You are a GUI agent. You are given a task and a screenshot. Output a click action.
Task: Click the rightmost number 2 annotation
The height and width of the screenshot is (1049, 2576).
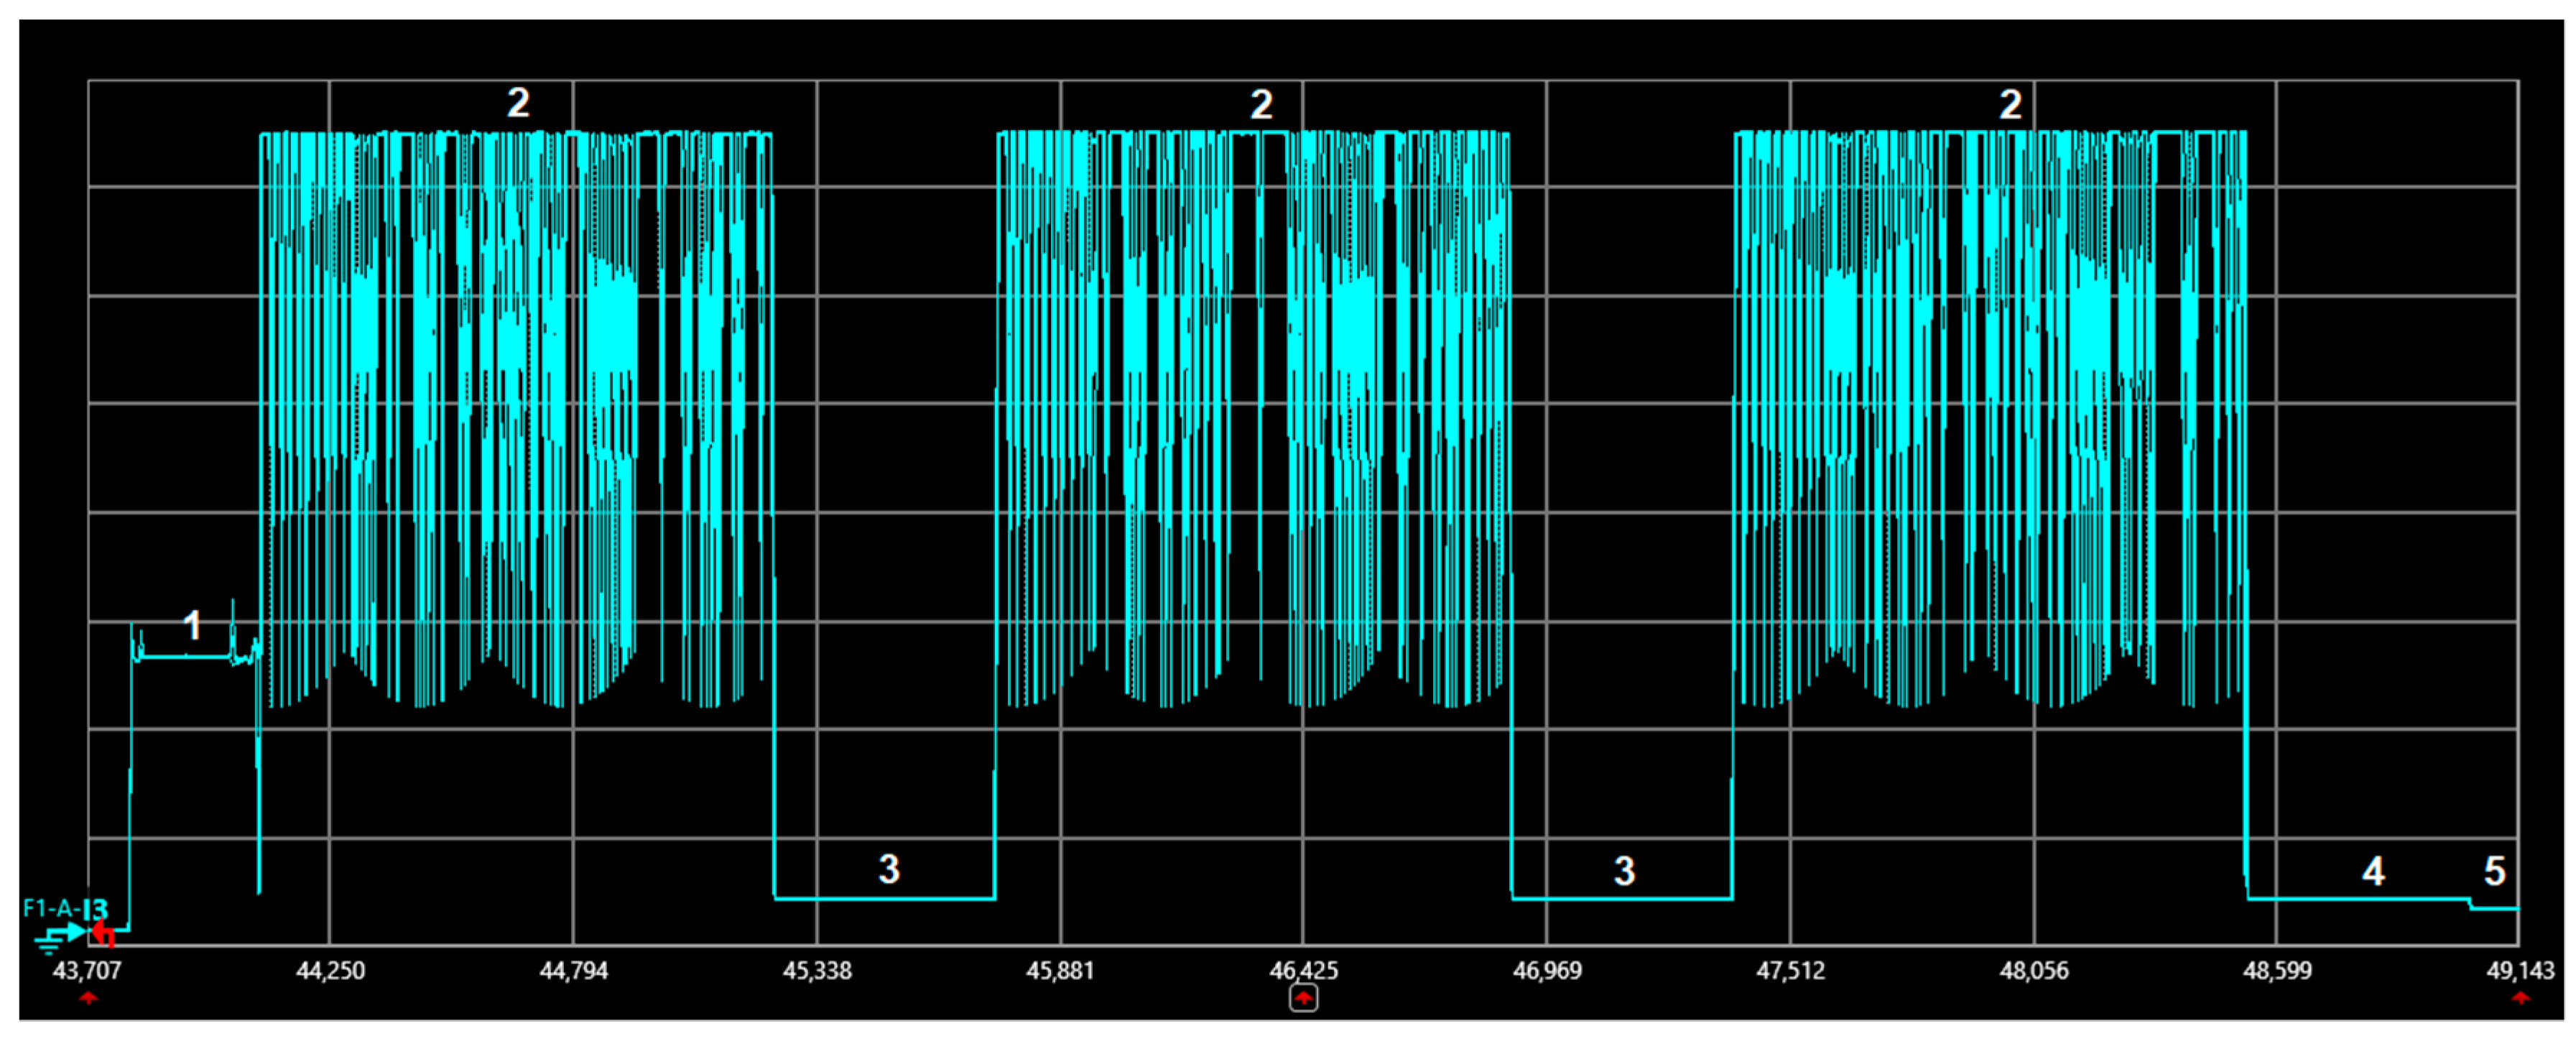click(2010, 104)
